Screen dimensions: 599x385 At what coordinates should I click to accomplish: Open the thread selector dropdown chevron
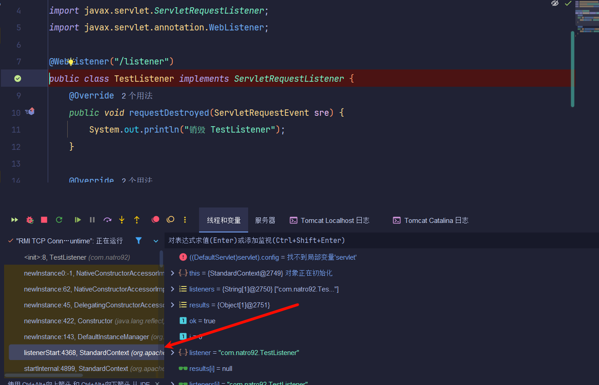pyautogui.click(x=156, y=241)
